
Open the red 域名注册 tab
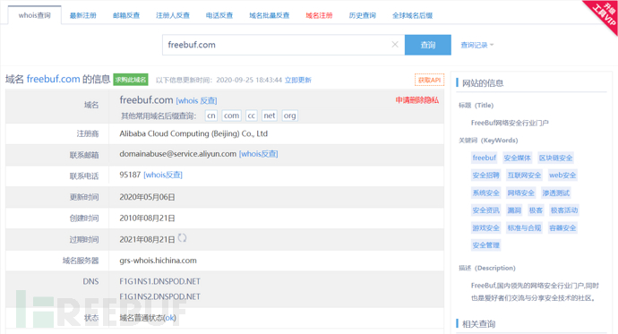[319, 15]
